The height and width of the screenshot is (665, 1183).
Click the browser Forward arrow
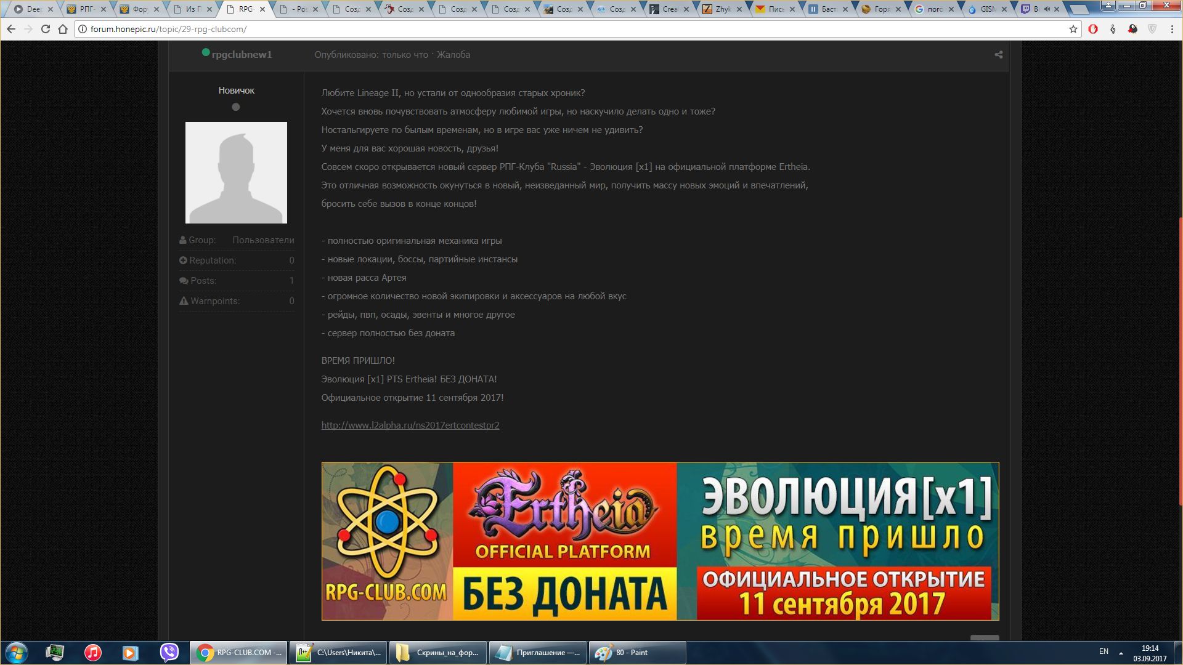28,29
